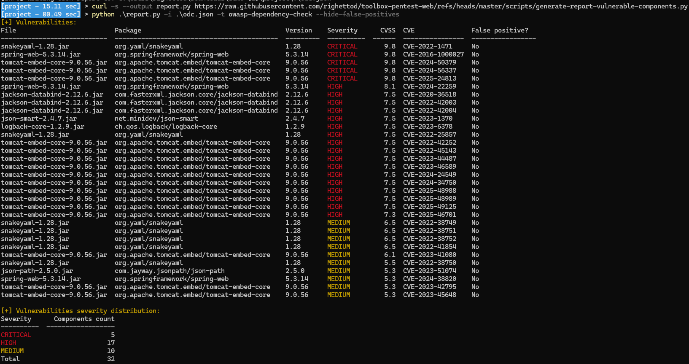Click the version 2.5.0 cell
Viewport: 689px width, 364px height.
click(x=295, y=271)
